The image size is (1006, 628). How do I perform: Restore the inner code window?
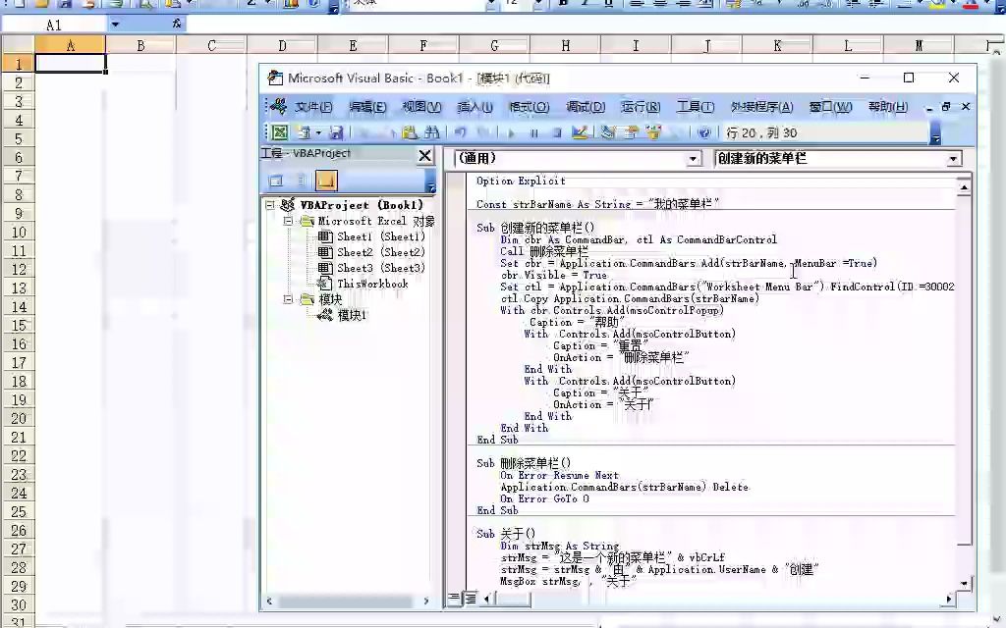click(946, 107)
